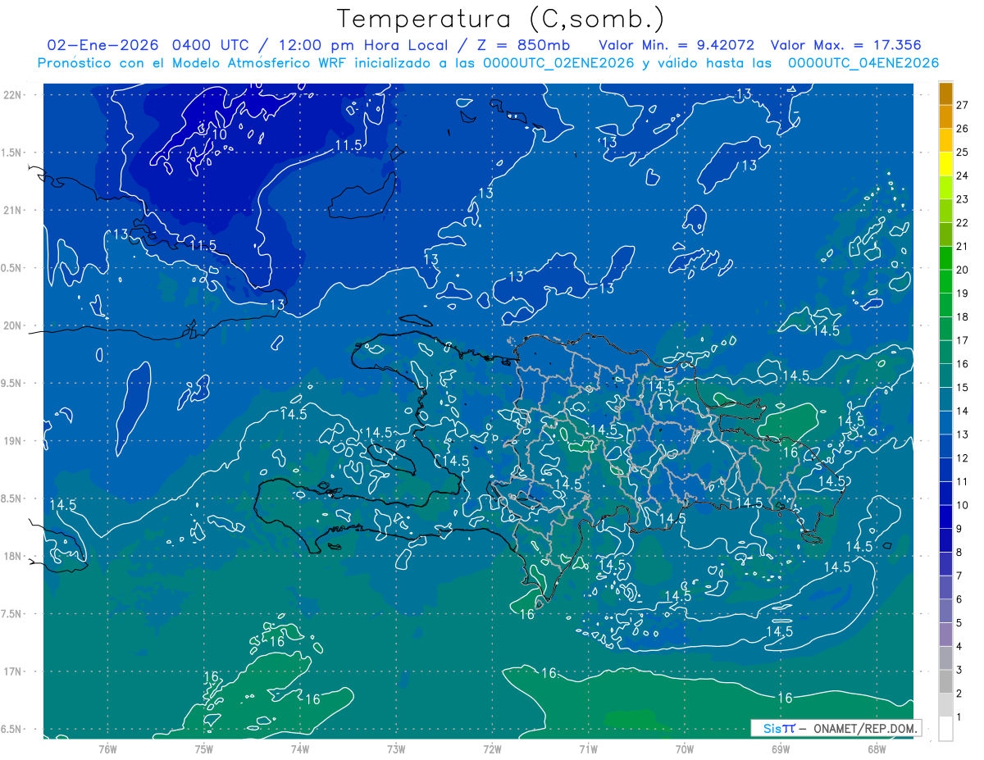Select the "Valor Min. = 9.42072" readout
Image resolution: width=984 pixels, height=760 pixels.
(x=676, y=45)
